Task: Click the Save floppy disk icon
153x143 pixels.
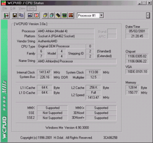Action: pos(15,15)
